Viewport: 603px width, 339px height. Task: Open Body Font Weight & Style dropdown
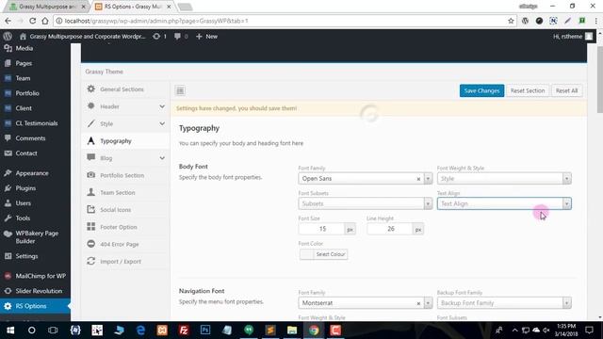504,179
